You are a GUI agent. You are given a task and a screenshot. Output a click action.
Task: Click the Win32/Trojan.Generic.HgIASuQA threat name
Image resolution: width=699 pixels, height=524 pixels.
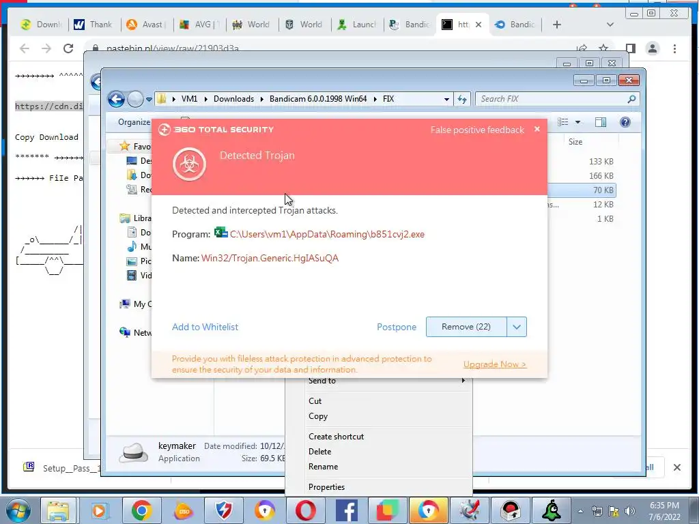coord(270,258)
